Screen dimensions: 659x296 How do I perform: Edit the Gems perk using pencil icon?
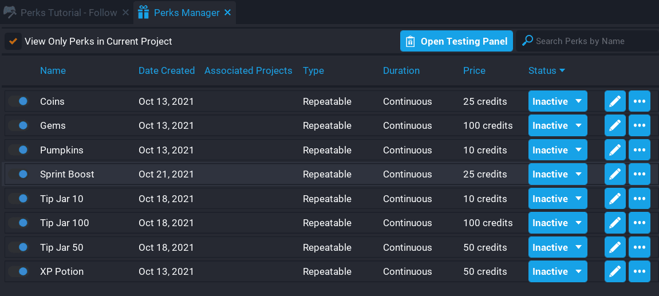(x=615, y=125)
